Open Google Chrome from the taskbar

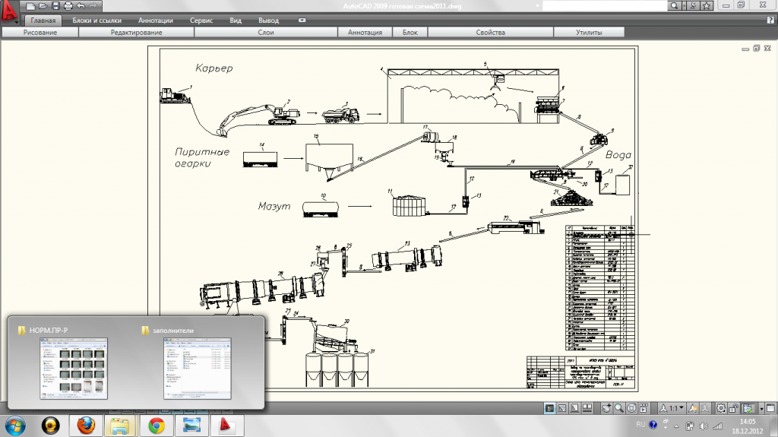pyautogui.click(x=157, y=426)
